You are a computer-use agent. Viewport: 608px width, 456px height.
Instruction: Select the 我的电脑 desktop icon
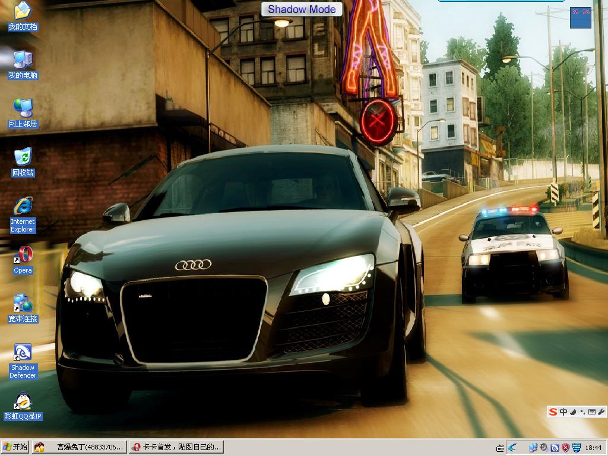[x=23, y=64]
